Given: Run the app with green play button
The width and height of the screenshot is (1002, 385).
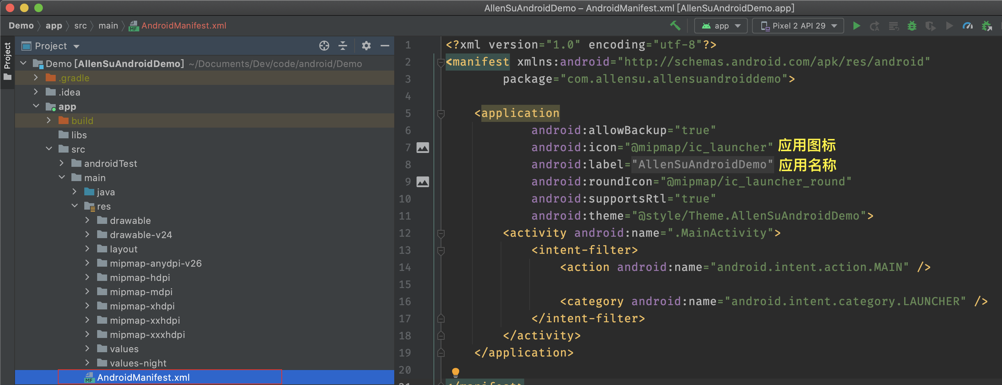Looking at the screenshot, I should [x=856, y=26].
